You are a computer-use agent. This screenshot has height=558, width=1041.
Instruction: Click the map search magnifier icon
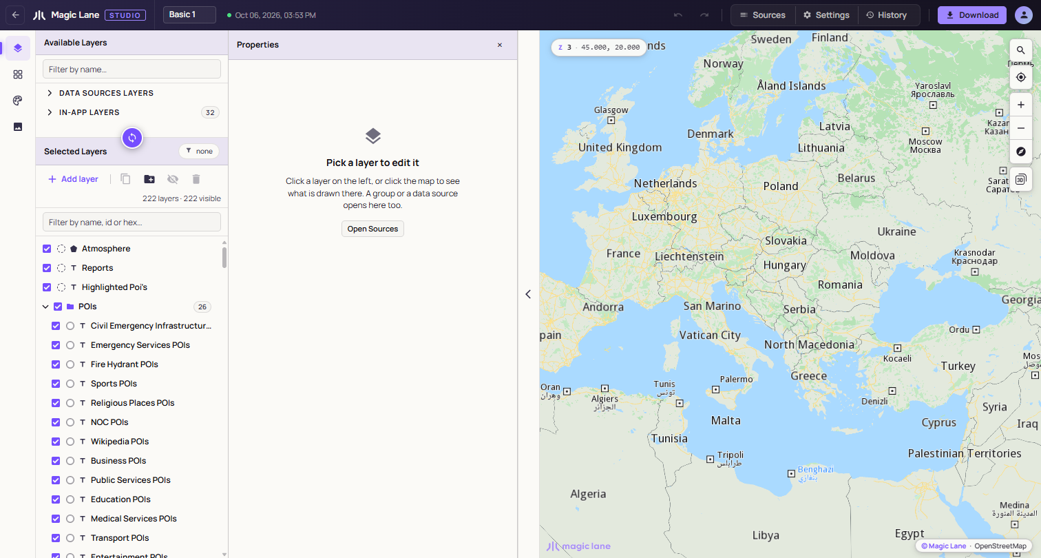point(1021,51)
